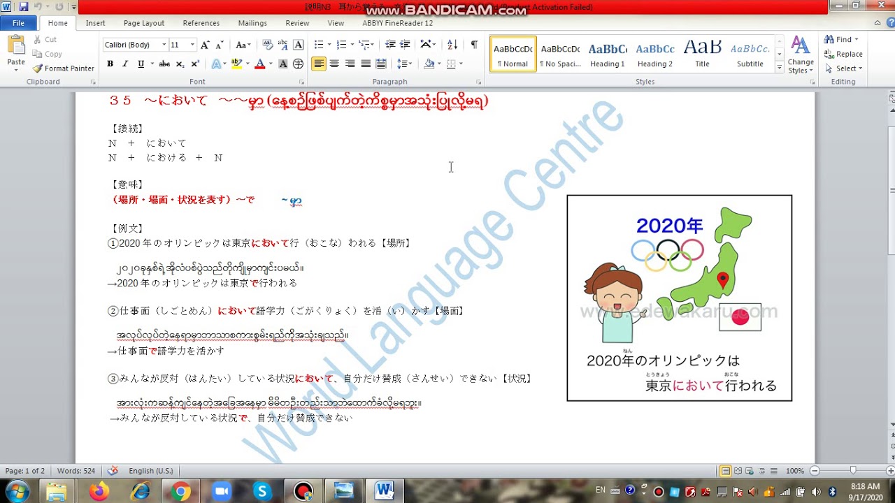Toggle Italic formatting

[x=125, y=64]
